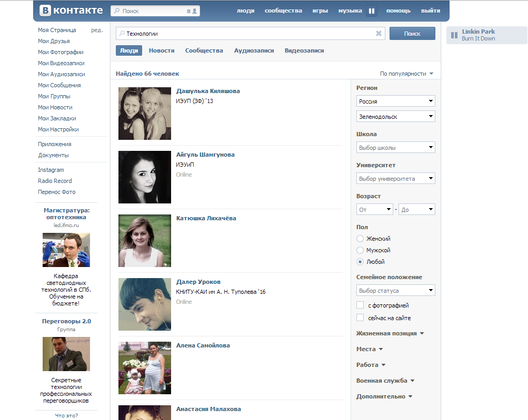
Task: Open the Россия country dropdown
Action: 396,101
